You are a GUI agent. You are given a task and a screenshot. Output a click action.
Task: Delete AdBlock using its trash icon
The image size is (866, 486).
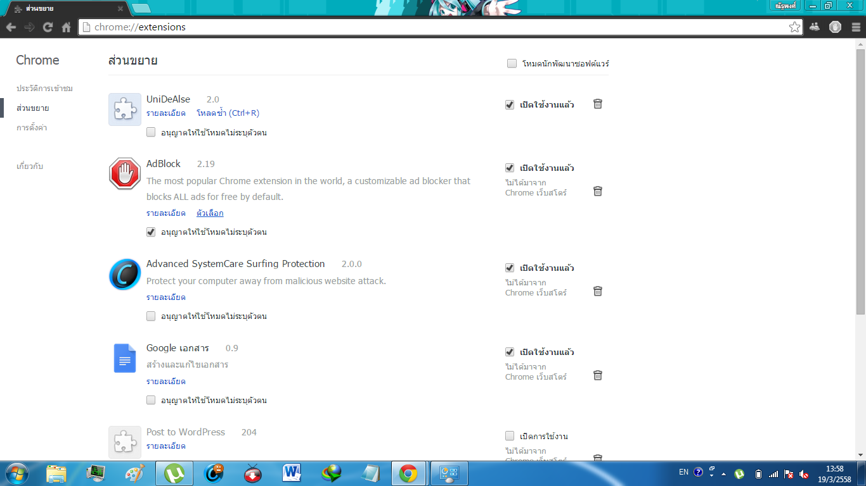tap(597, 191)
